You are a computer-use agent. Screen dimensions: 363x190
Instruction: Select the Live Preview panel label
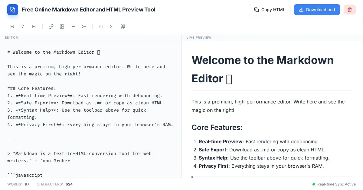[199, 38]
